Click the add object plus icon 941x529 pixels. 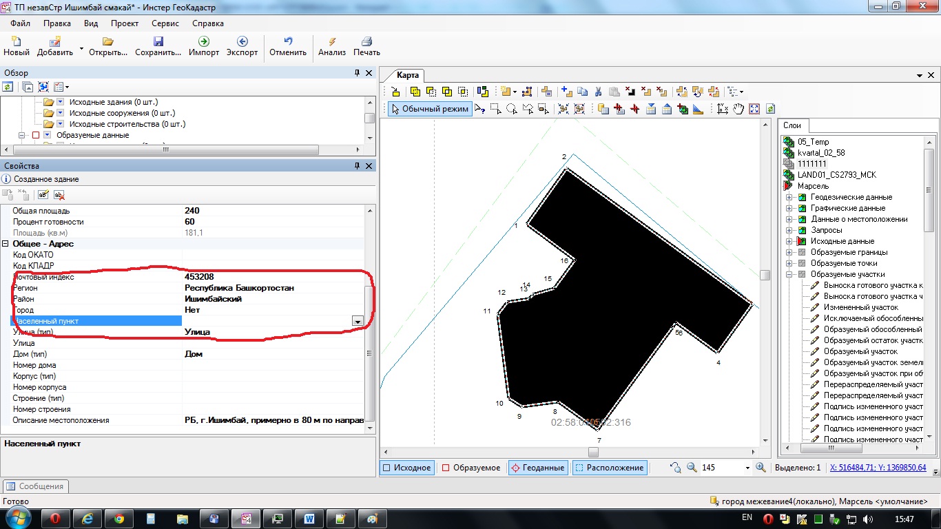567,92
